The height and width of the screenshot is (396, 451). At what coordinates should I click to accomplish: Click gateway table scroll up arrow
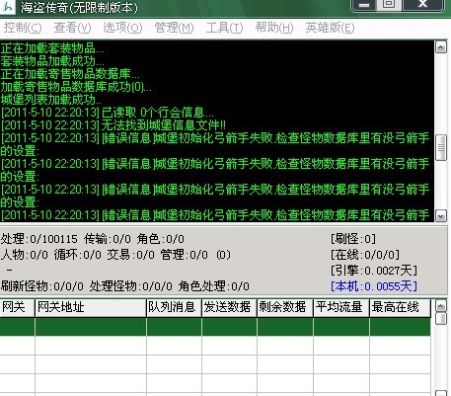tap(441, 306)
